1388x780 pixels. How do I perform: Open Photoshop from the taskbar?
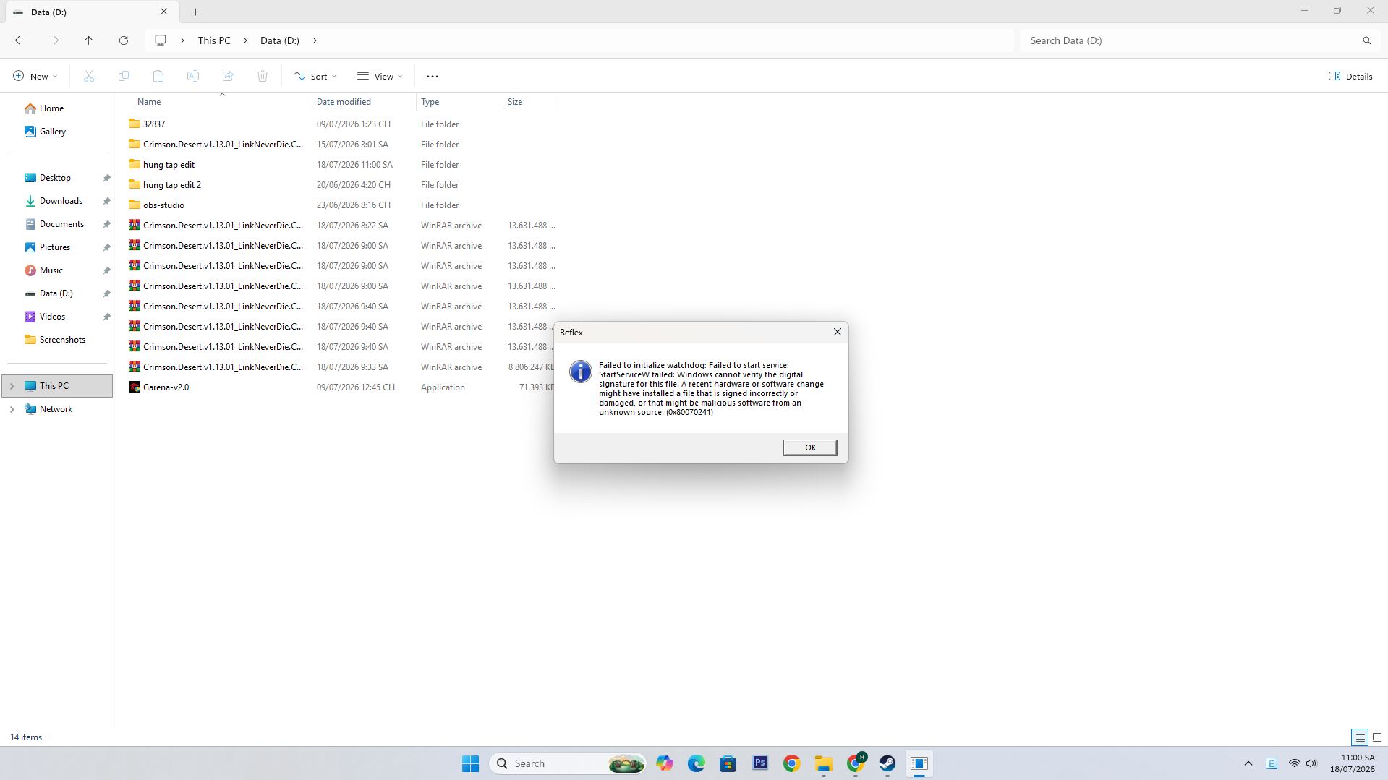point(760,763)
